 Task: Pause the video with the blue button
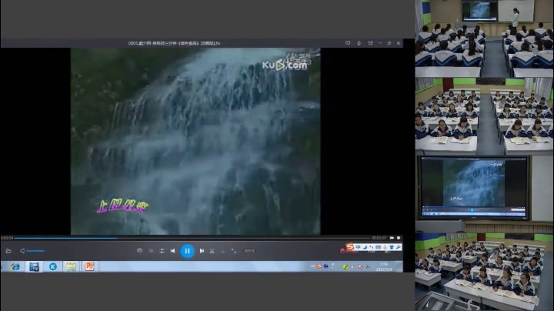point(187,251)
